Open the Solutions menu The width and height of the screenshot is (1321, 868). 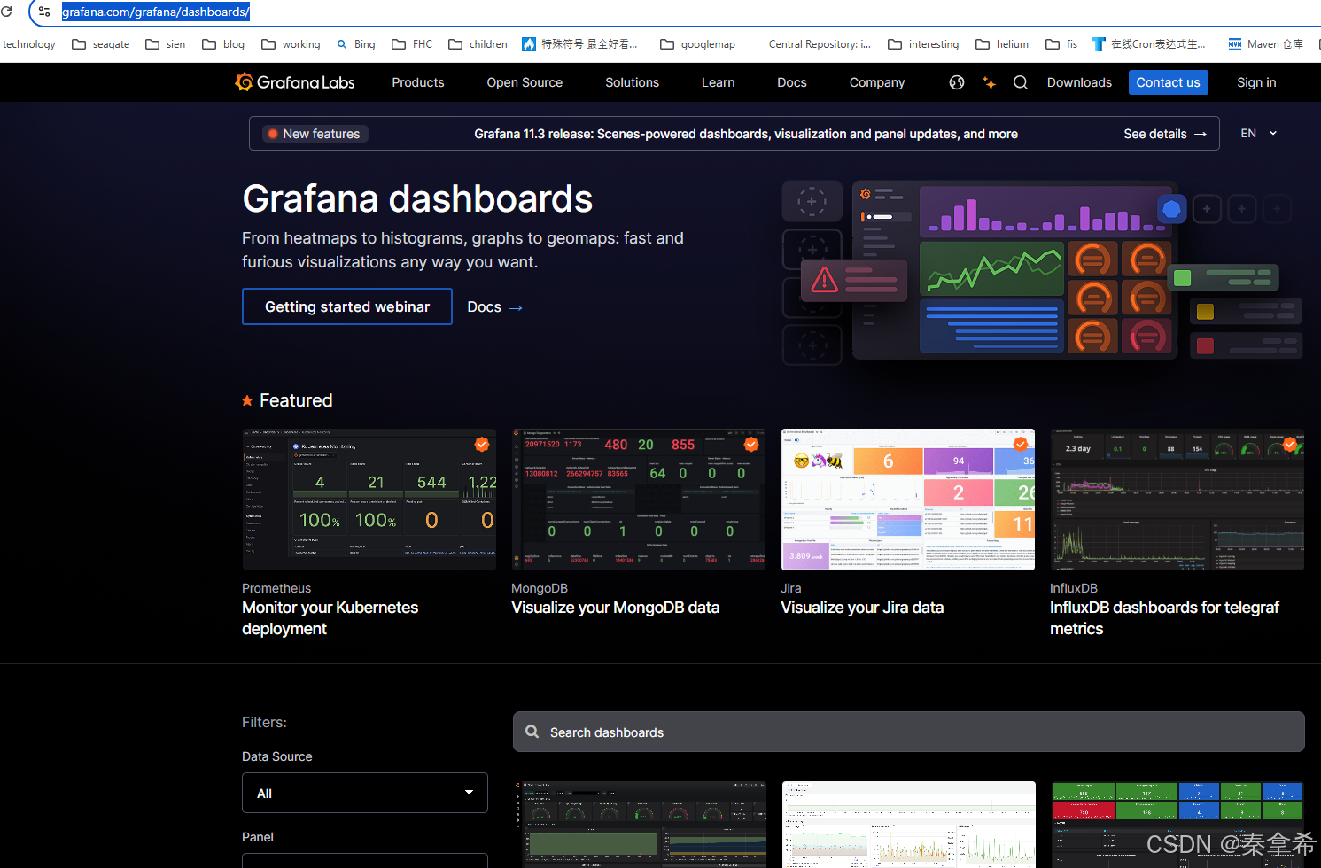(632, 82)
